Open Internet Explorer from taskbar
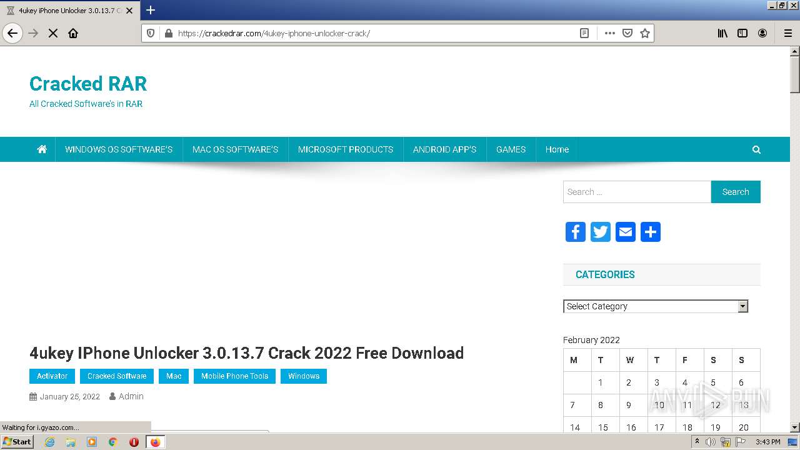800x450 pixels. 50,442
